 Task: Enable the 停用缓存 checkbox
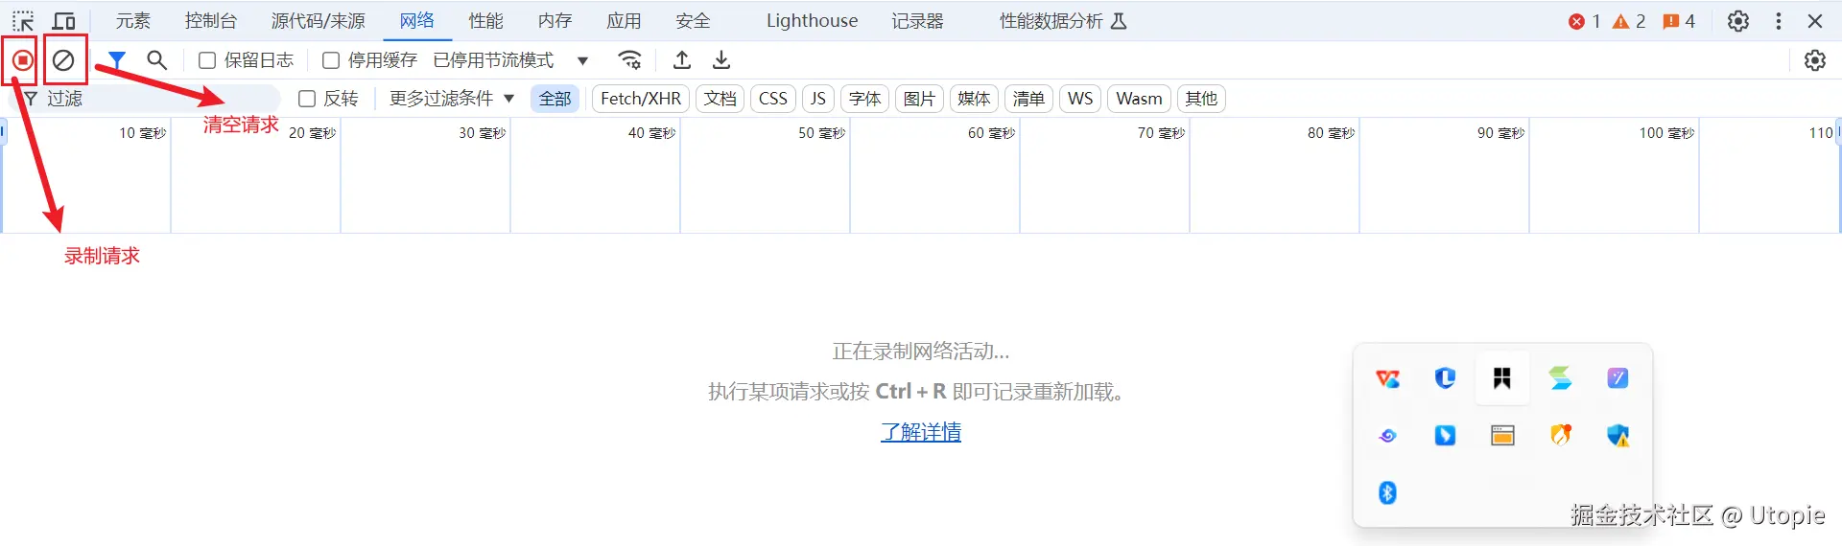coord(331,60)
